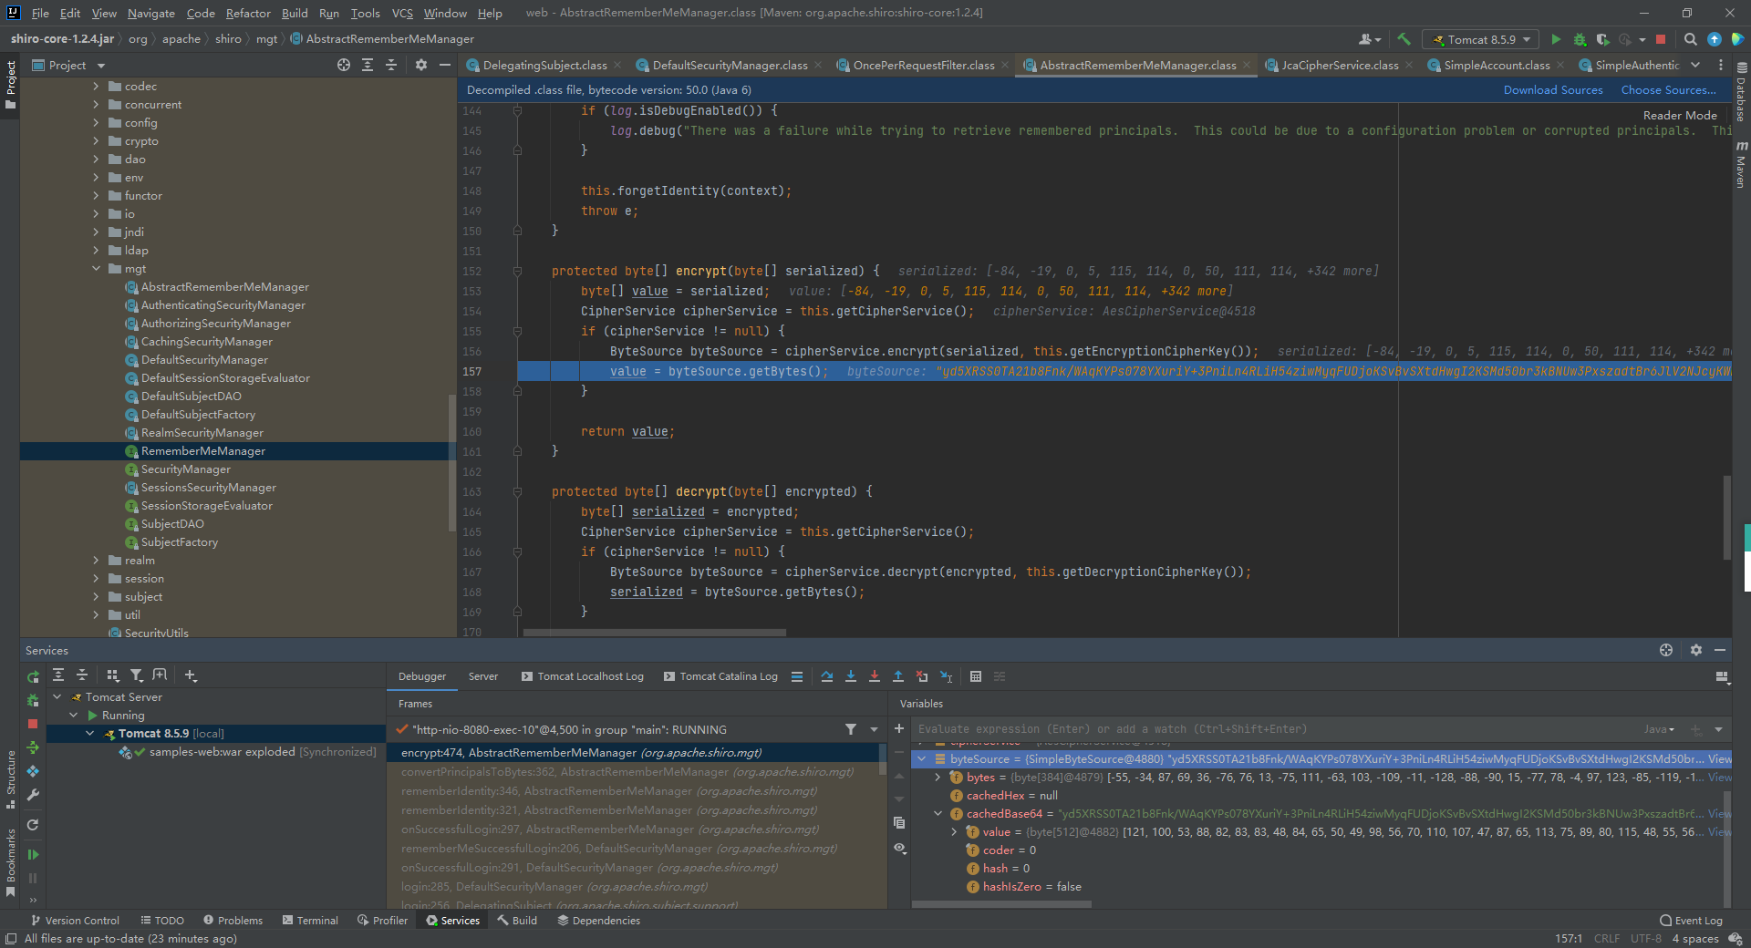The image size is (1751, 948).
Task: Expand the realm package folder
Action: (96, 561)
